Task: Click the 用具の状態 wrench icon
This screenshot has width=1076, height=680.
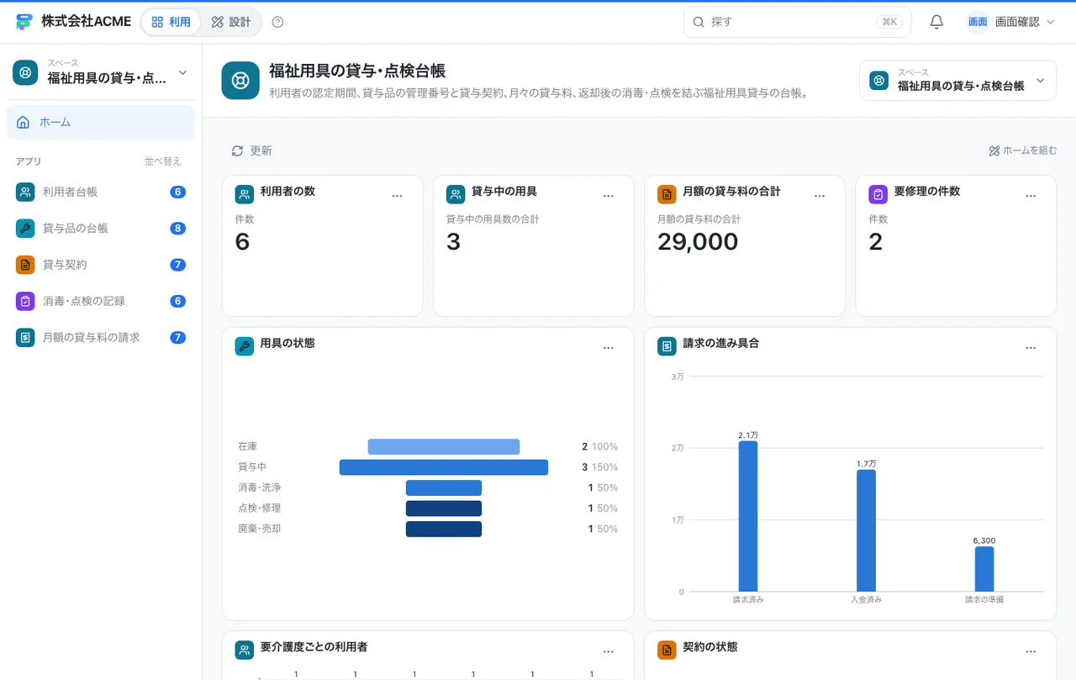Action: click(244, 346)
